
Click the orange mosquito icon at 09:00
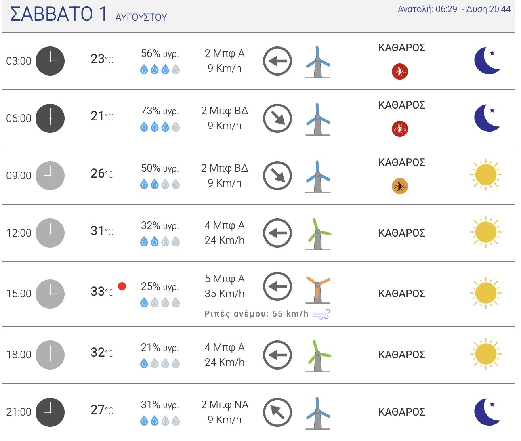(x=400, y=187)
